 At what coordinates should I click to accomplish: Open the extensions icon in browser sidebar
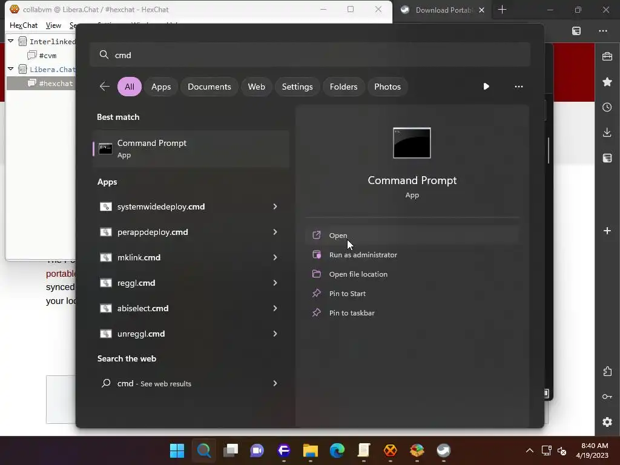pos(607,371)
